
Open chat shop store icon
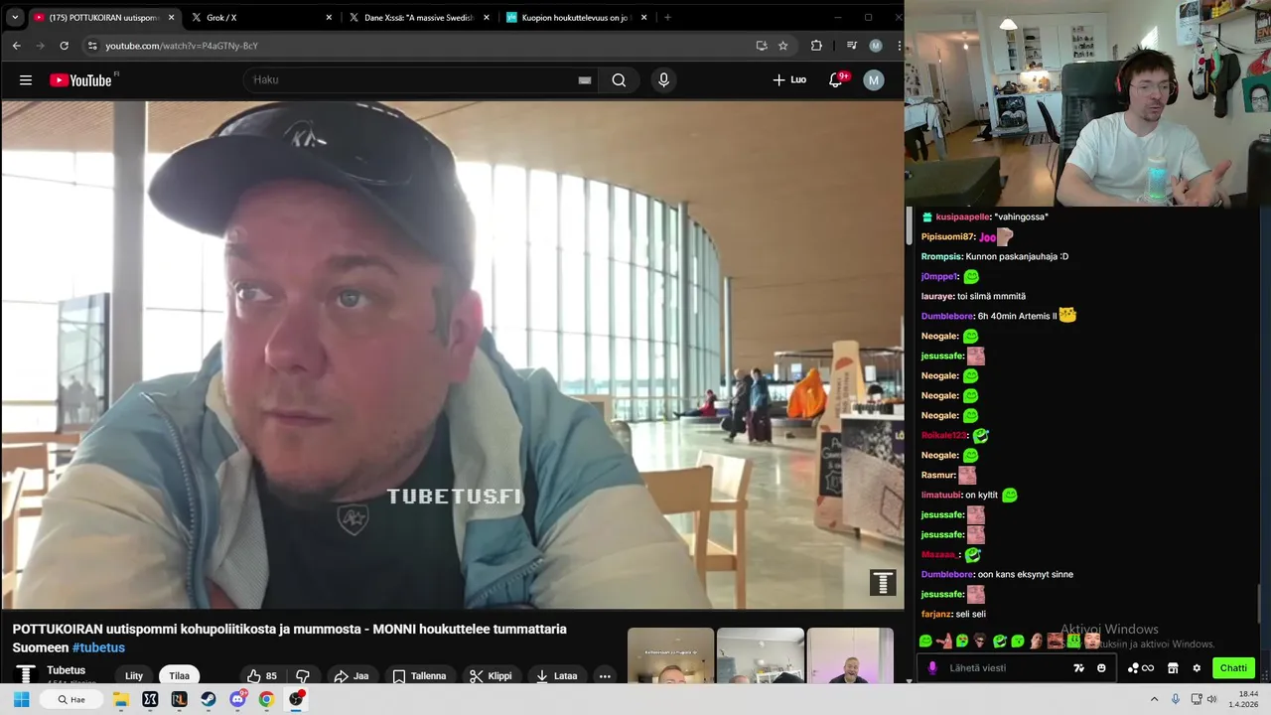pyautogui.click(x=1173, y=668)
